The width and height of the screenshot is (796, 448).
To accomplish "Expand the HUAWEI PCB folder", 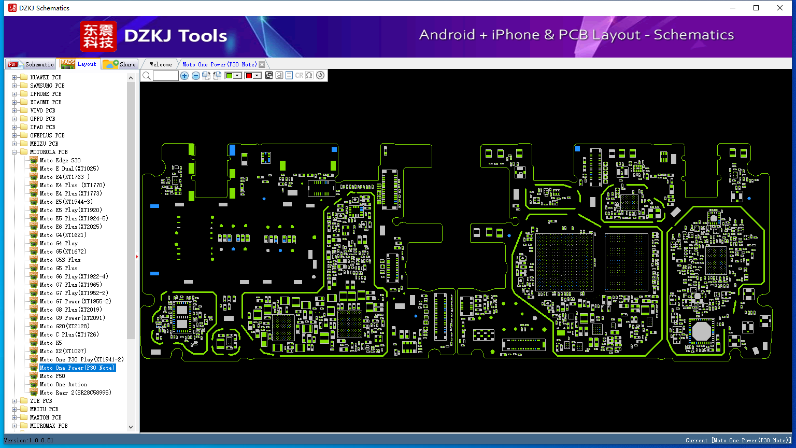I will (x=15, y=77).
